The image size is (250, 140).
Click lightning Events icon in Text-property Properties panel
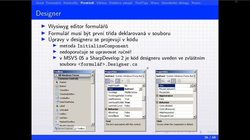pos(122,81)
